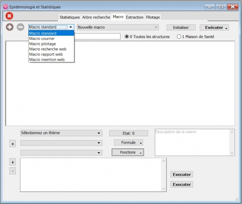The height and width of the screenshot is (204, 242).
Task: Switch to the Statistiques tab
Action: (x=69, y=17)
